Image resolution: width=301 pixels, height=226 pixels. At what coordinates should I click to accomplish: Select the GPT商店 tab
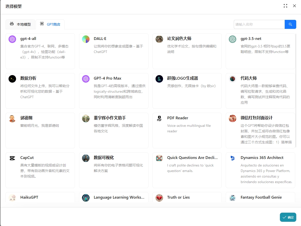pos(50,24)
